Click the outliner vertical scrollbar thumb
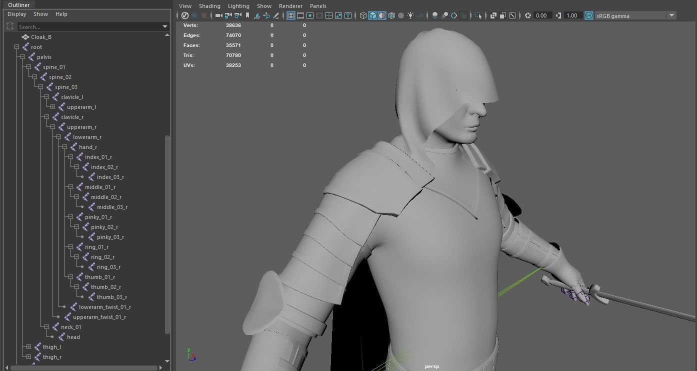 [167, 234]
